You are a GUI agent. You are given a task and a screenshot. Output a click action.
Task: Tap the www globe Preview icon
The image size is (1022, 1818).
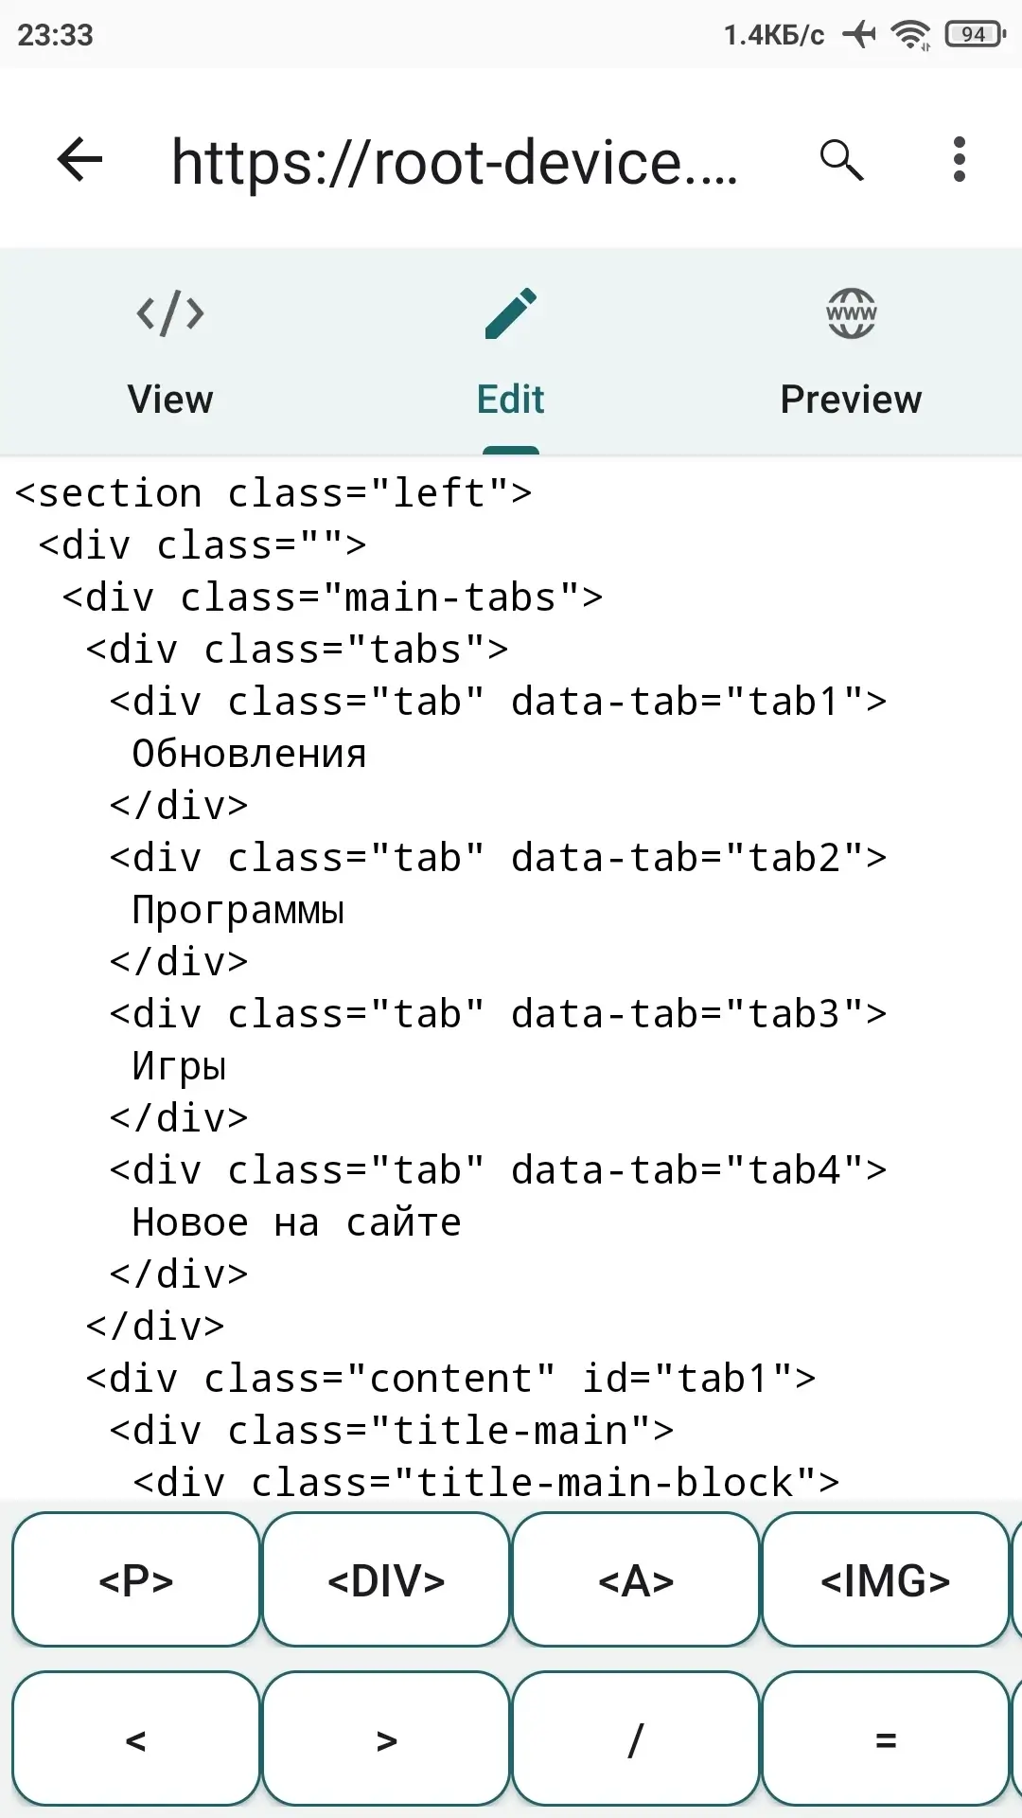click(852, 313)
